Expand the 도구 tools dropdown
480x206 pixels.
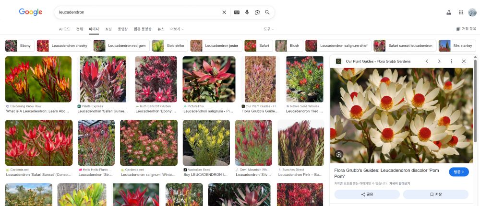(268, 29)
